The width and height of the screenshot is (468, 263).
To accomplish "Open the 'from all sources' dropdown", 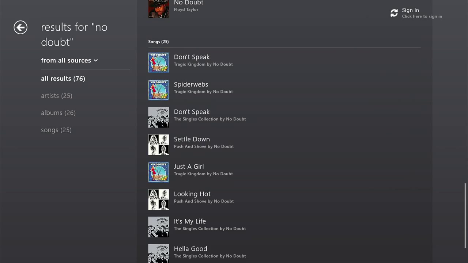I will (x=69, y=60).
